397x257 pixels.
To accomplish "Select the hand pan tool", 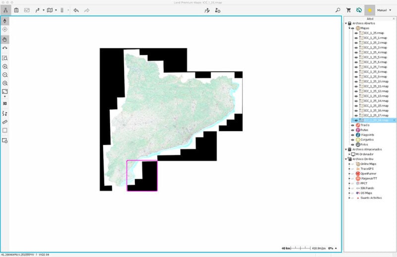I will coord(5,40).
